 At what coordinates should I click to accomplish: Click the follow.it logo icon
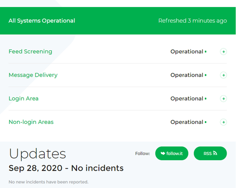pyautogui.click(x=163, y=153)
